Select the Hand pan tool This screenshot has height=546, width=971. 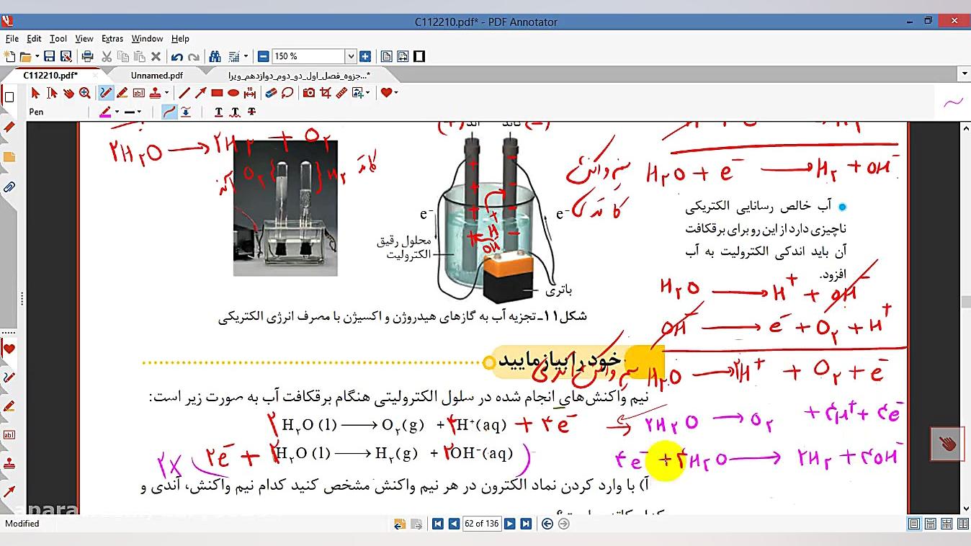(x=70, y=92)
